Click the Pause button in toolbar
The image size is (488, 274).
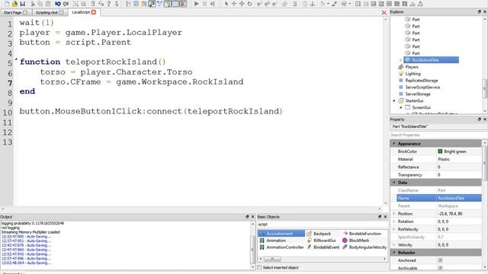tap(204, 4)
